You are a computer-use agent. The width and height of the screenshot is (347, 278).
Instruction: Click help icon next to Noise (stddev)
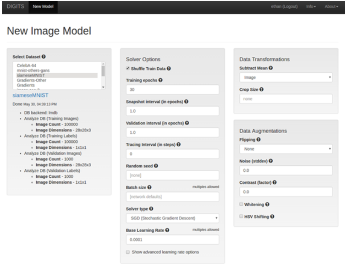click(x=271, y=161)
